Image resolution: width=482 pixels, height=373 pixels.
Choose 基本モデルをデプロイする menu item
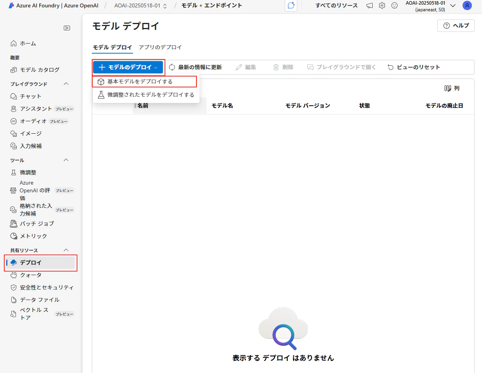pyautogui.click(x=146, y=82)
